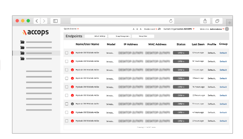This screenshot has height=139, width=243.
Task: Expand the Quick Access dropdown
Action: pos(72,29)
